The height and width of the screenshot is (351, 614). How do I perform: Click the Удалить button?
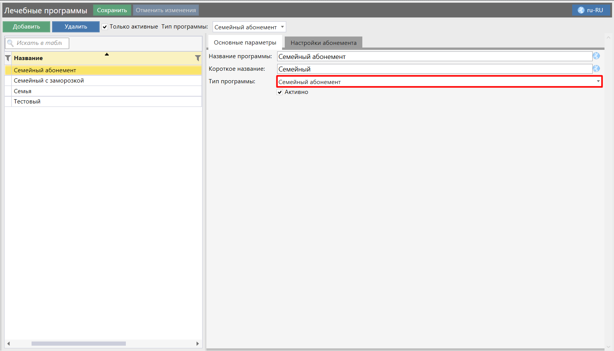click(76, 27)
